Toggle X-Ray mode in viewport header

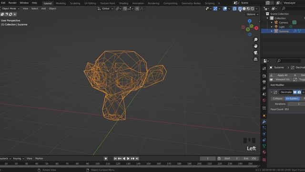[x=234, y=9]
